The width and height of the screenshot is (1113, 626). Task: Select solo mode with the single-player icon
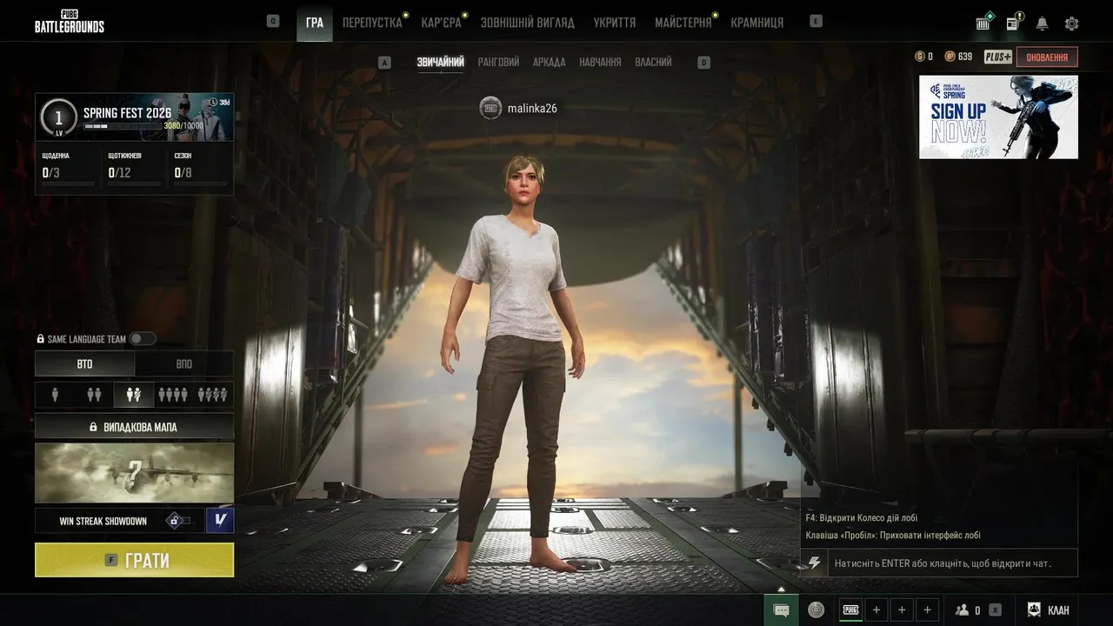coord(55,395)
